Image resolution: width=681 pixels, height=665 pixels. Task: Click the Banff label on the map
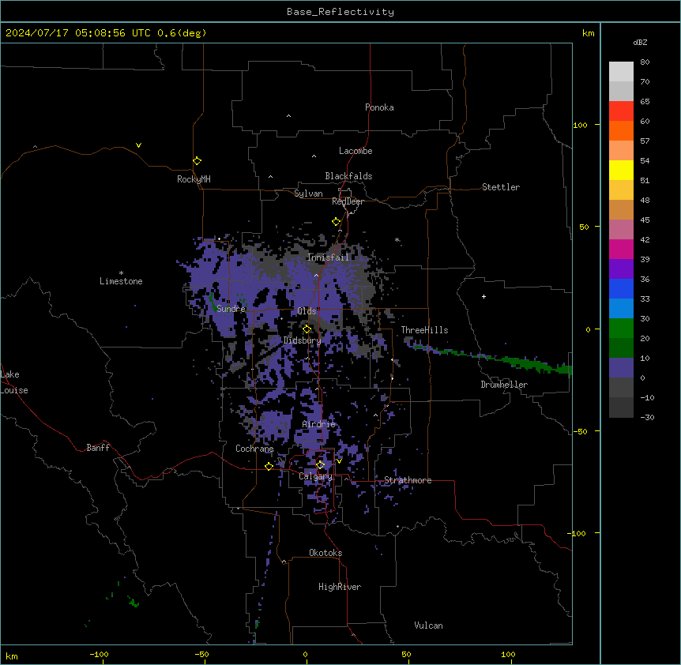(98, 448)
